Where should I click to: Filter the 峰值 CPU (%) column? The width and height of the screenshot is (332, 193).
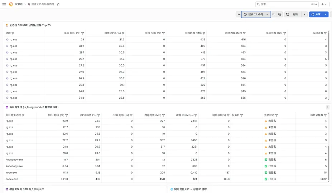[123, 33]
